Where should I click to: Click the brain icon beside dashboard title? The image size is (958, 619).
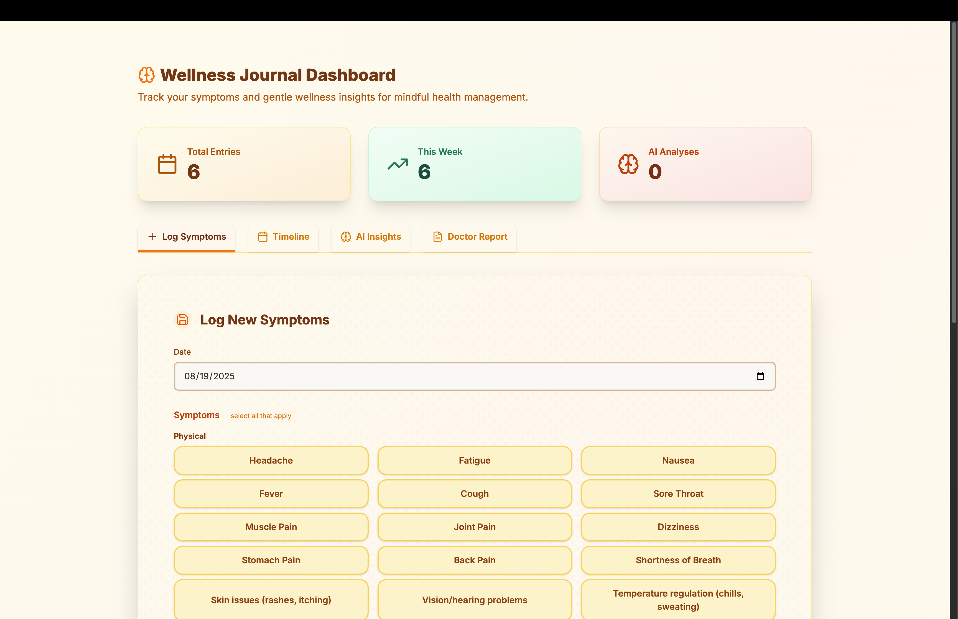(x=146, y=75)
